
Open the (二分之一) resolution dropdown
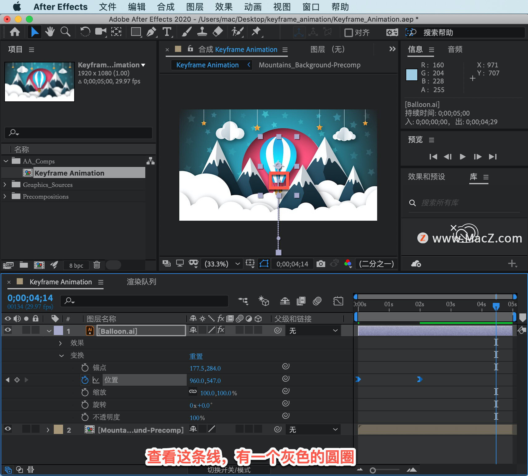tap(376, 264)
